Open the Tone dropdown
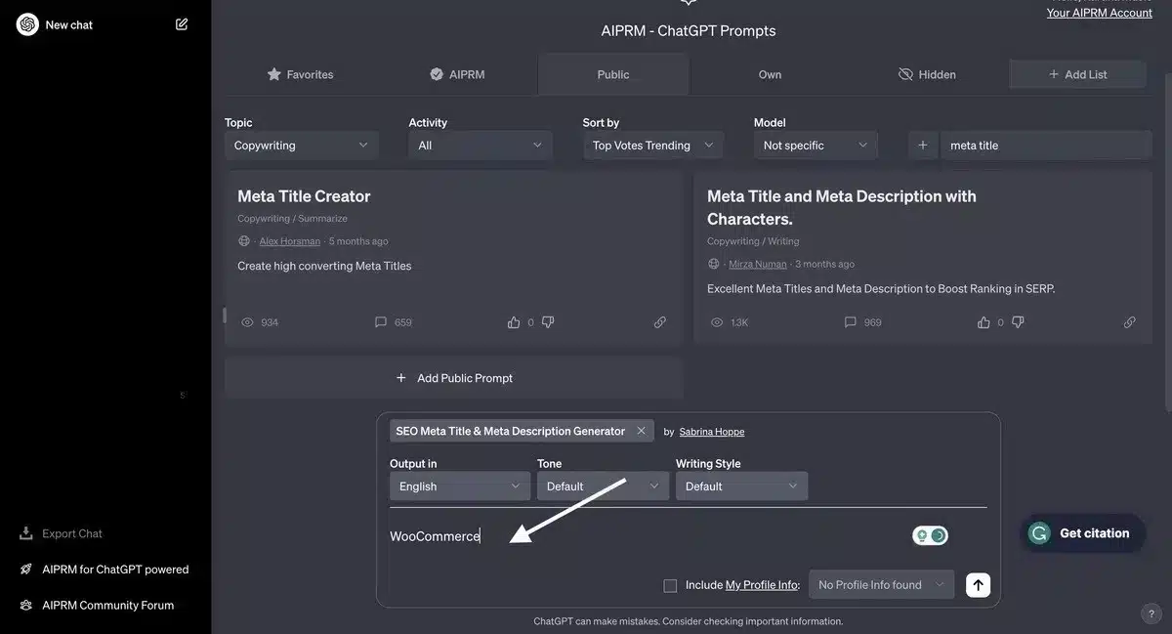1172x634 pixels. click(x=604, y=486)
